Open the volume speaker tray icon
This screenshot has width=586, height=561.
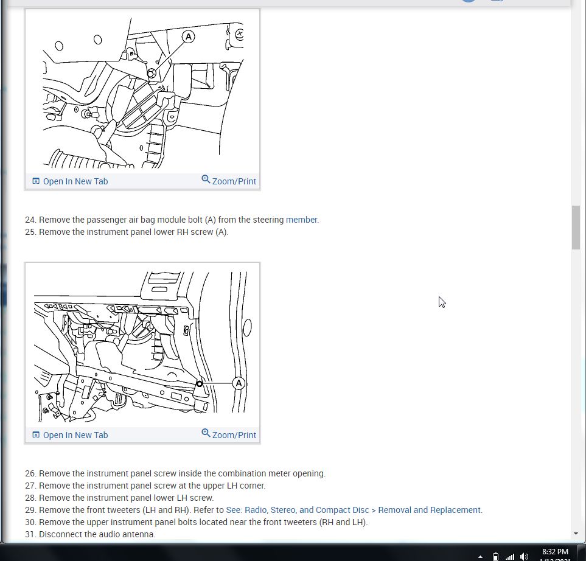[x=524, y=557]
